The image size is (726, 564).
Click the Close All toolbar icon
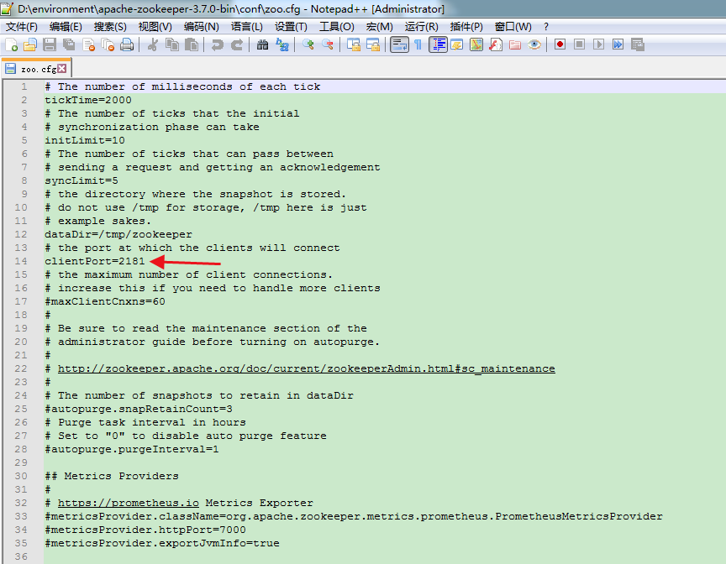coord(108,44)
